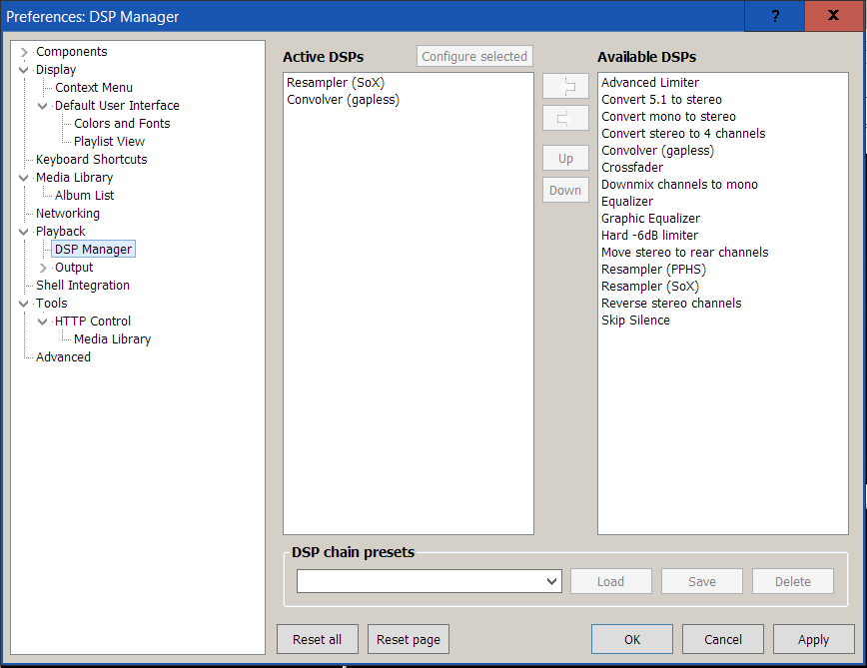Open the Advanced preferences page

pos(63,356)
